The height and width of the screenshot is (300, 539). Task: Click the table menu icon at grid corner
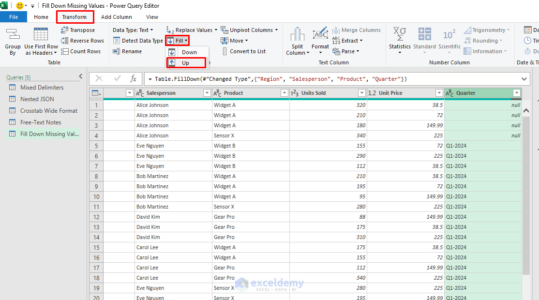click(x=96, y=93)
